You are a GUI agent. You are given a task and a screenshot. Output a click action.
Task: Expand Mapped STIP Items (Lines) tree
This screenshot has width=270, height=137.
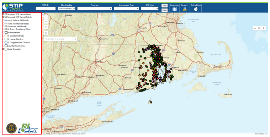click(6, 14)
